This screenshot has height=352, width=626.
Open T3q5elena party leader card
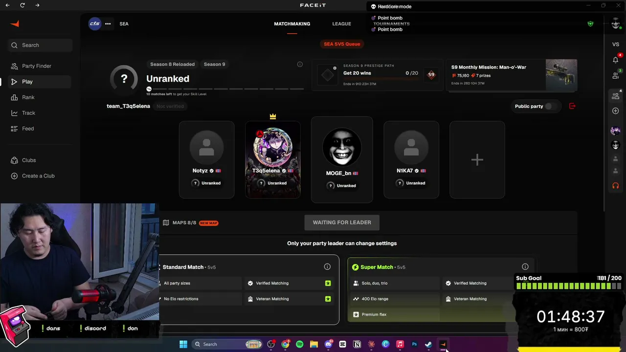[273, 160]
